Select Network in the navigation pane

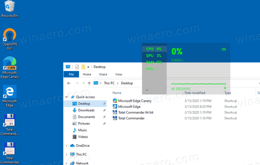pyautogui.click(x=82, y=163)
